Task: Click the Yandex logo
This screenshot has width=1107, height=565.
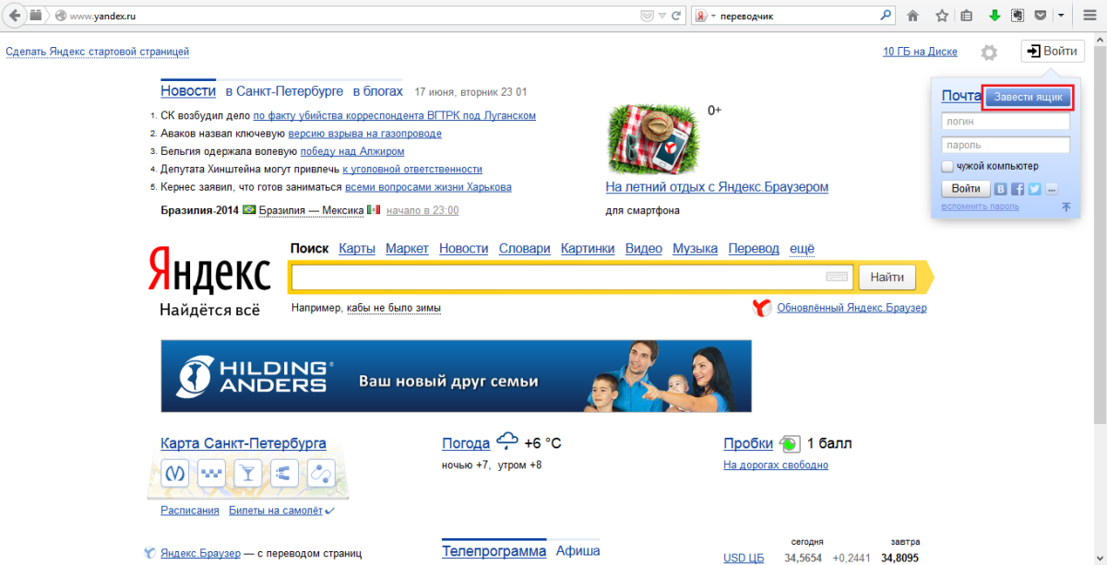Action: tap(209, 273)
